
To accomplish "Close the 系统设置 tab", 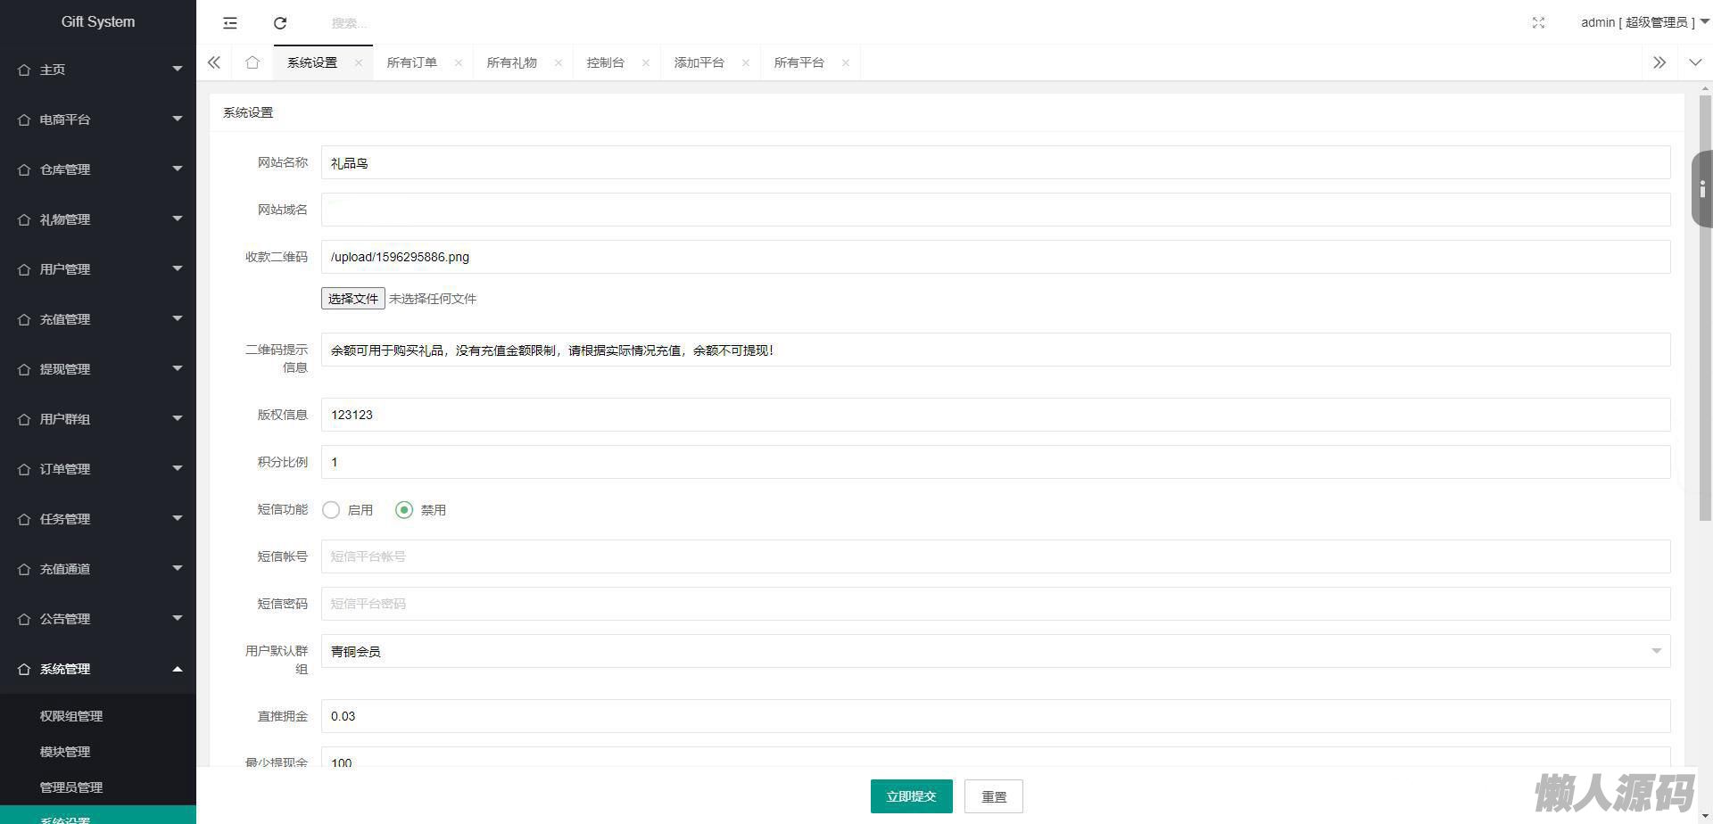I will (x=359, y=62).
